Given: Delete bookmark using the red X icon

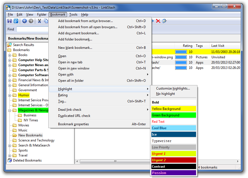Looking at the screenshot, I should point(158,21).
